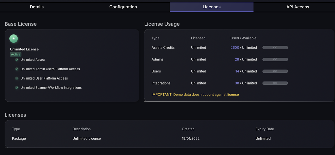Click the Integrations row label
Viewport: 335px width, 155px height.
[x=161, y=83]
